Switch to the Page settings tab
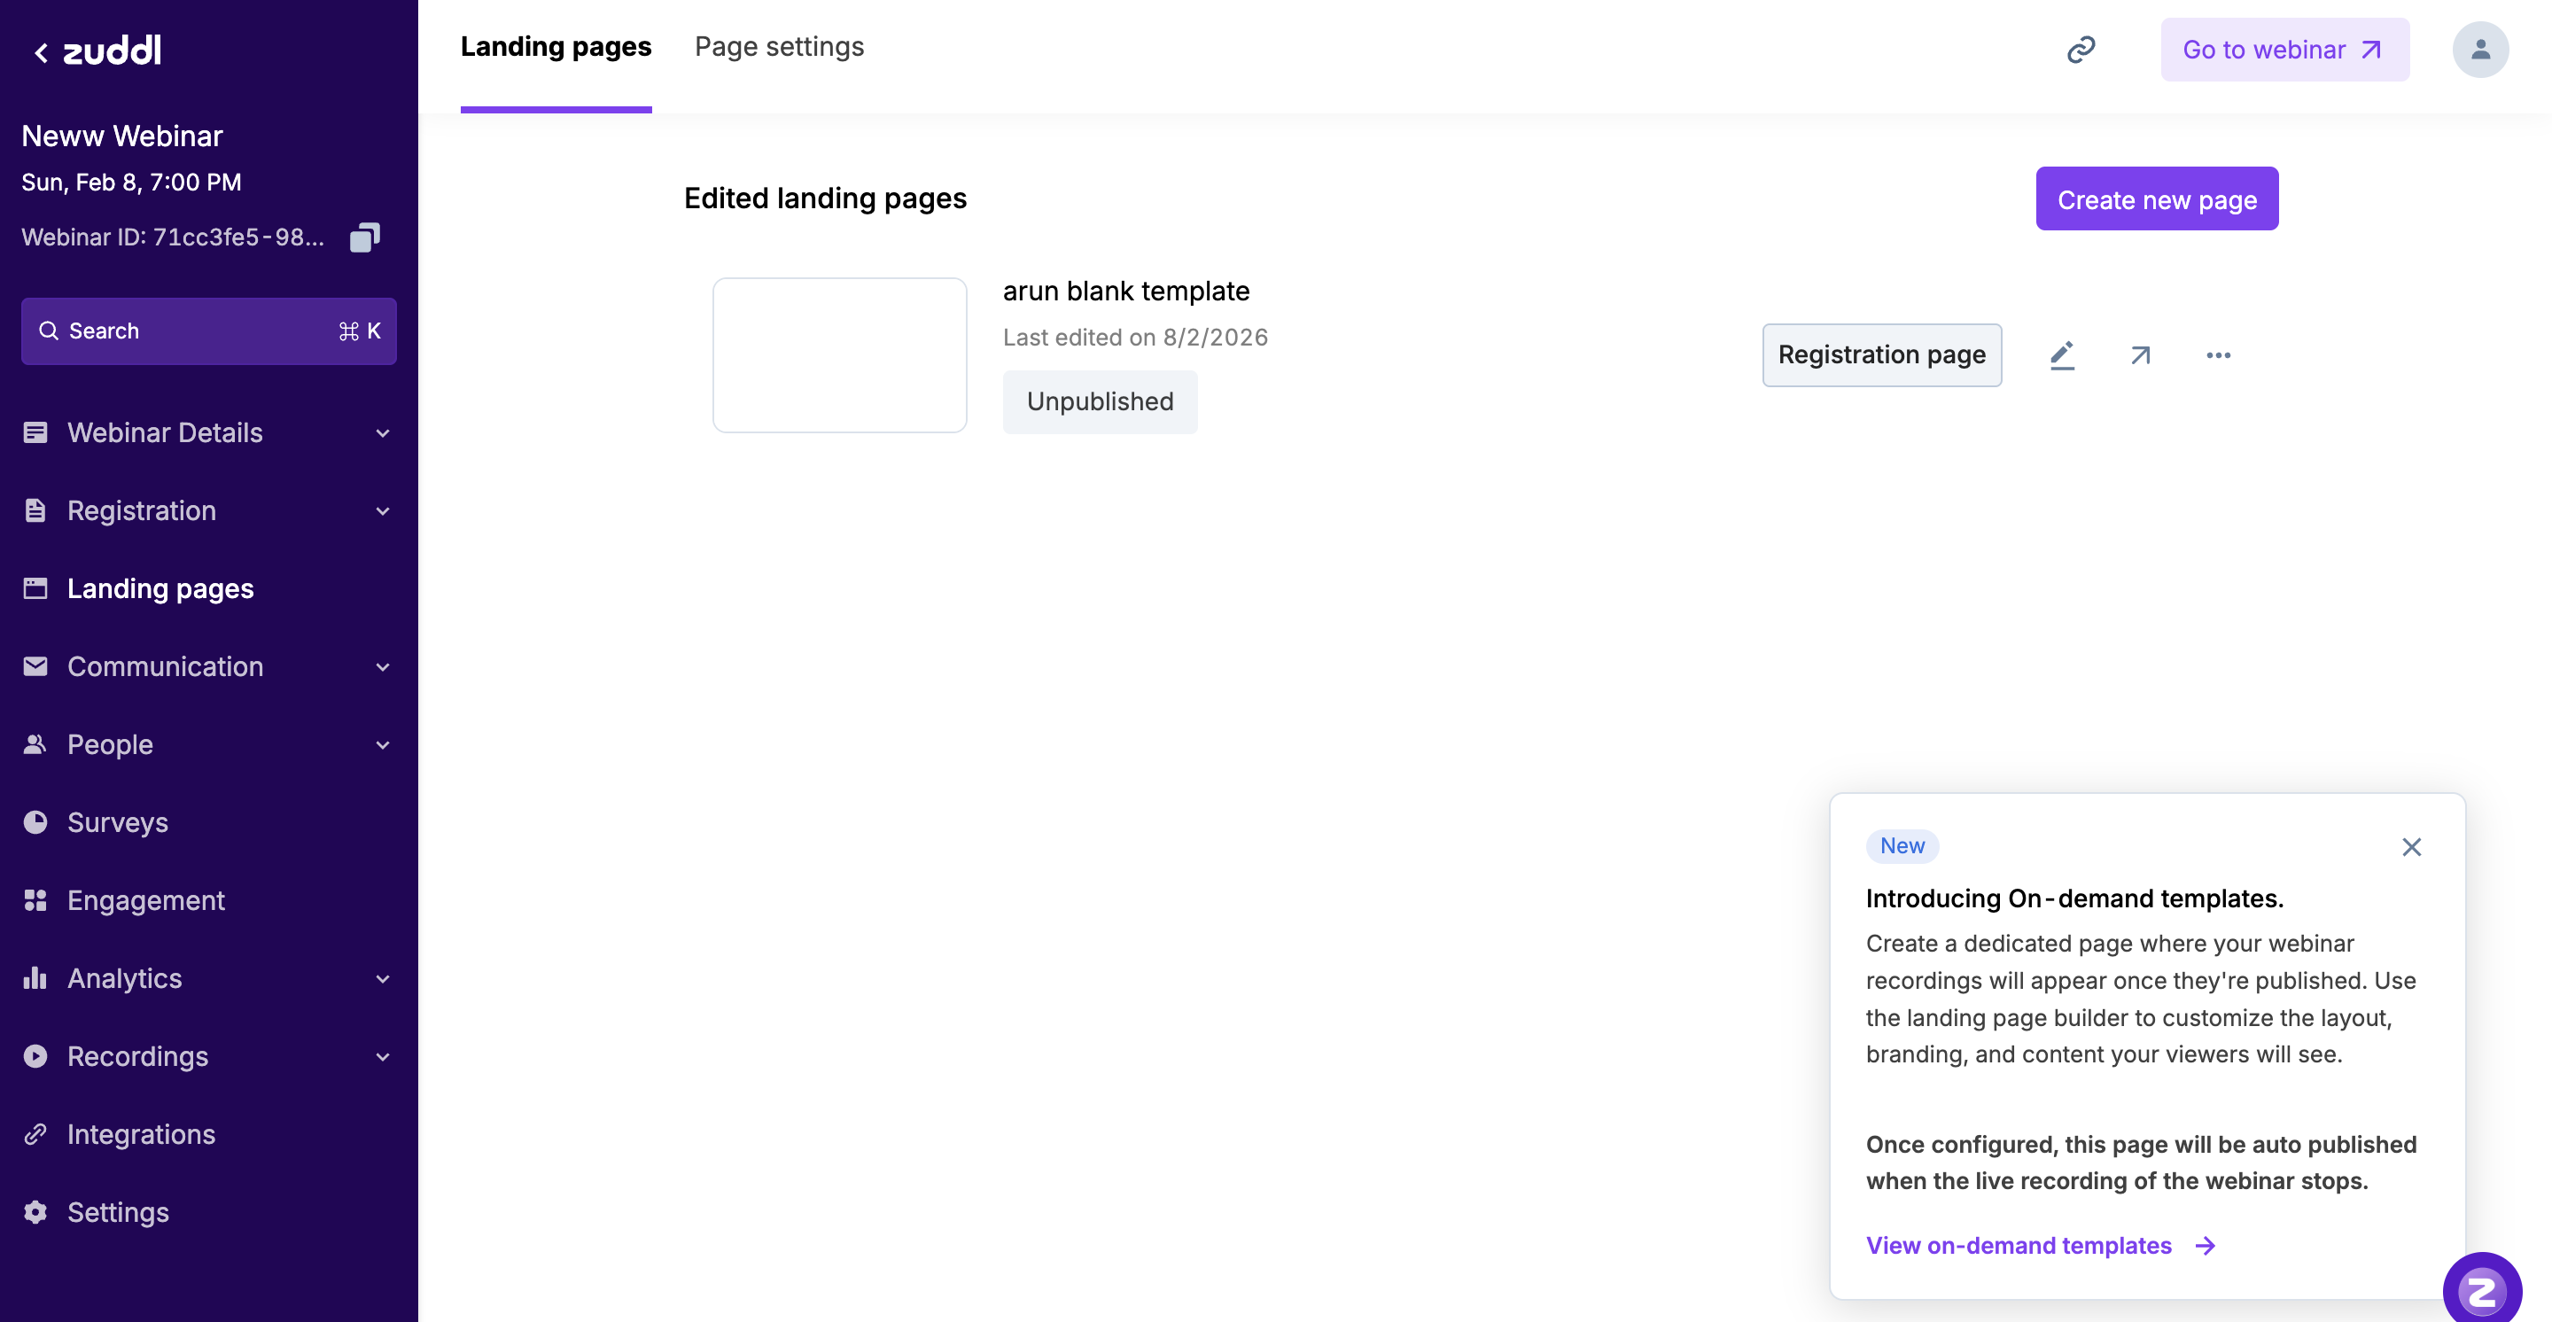2552x1322 pixels. point(779,48)
